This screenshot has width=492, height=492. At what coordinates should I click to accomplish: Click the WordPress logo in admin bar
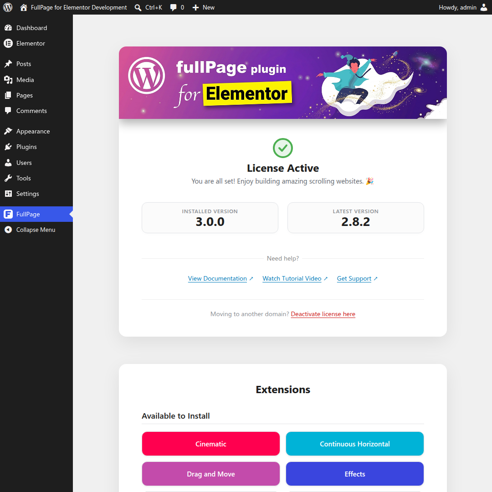click(x=8, y=7)
